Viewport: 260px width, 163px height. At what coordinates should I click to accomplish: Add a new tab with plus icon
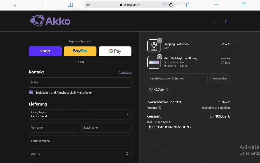click(x=216, y=5)
